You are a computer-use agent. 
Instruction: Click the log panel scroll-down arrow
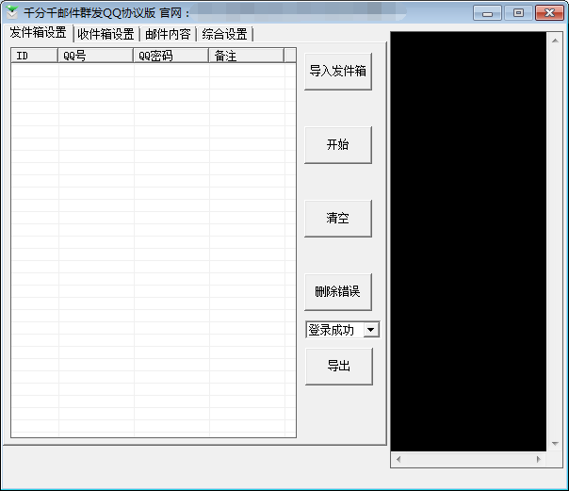[x=555, y=444]
